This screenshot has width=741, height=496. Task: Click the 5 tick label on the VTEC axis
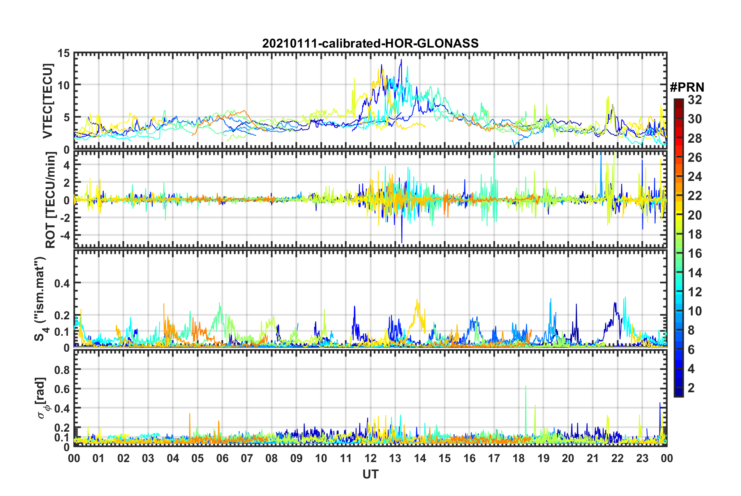66,118
